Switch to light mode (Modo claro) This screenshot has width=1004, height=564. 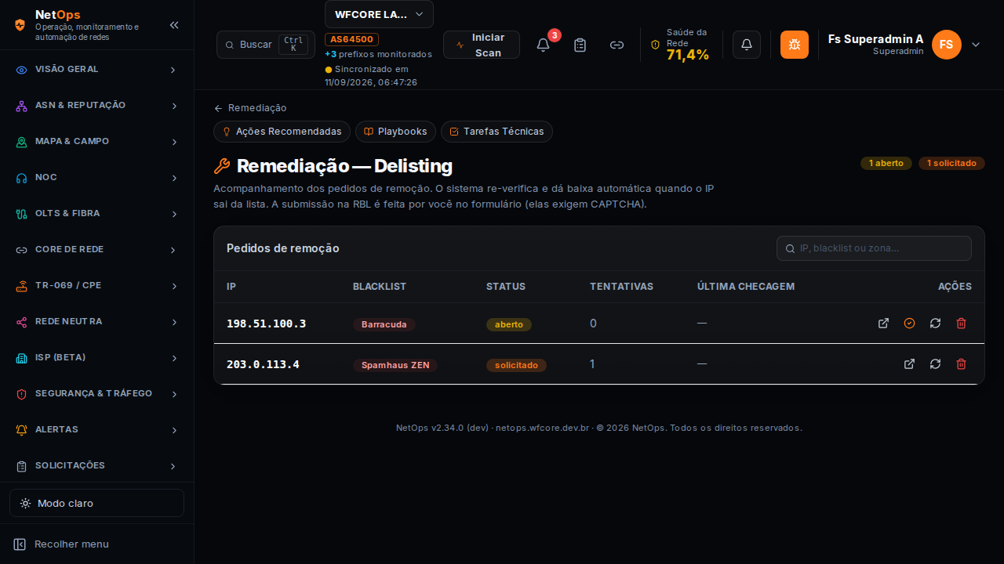(x=96, y=503)
